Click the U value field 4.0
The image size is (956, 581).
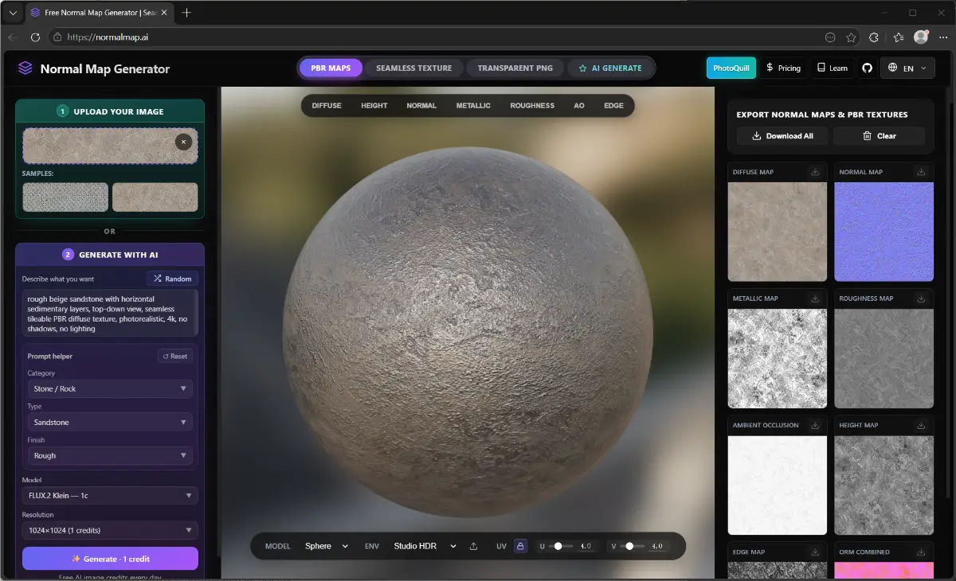(x=586, y=546)
